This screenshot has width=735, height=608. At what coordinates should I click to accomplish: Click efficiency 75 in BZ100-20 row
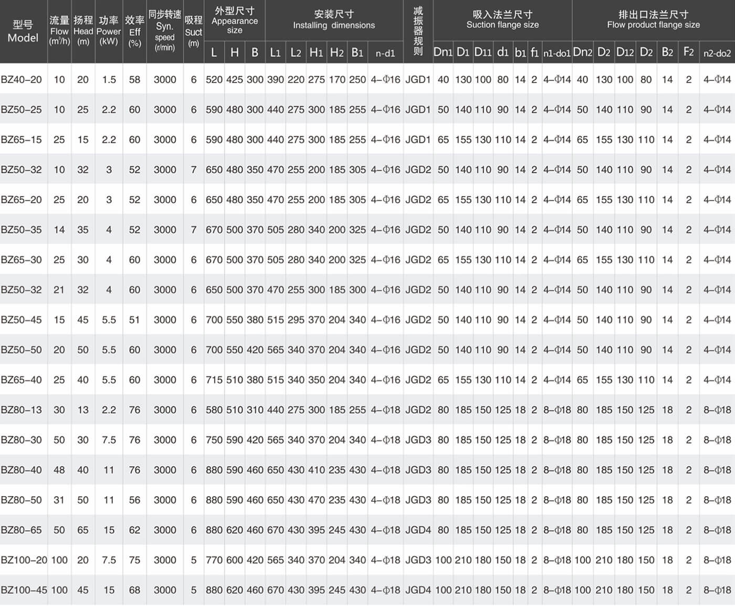(134, 559)
